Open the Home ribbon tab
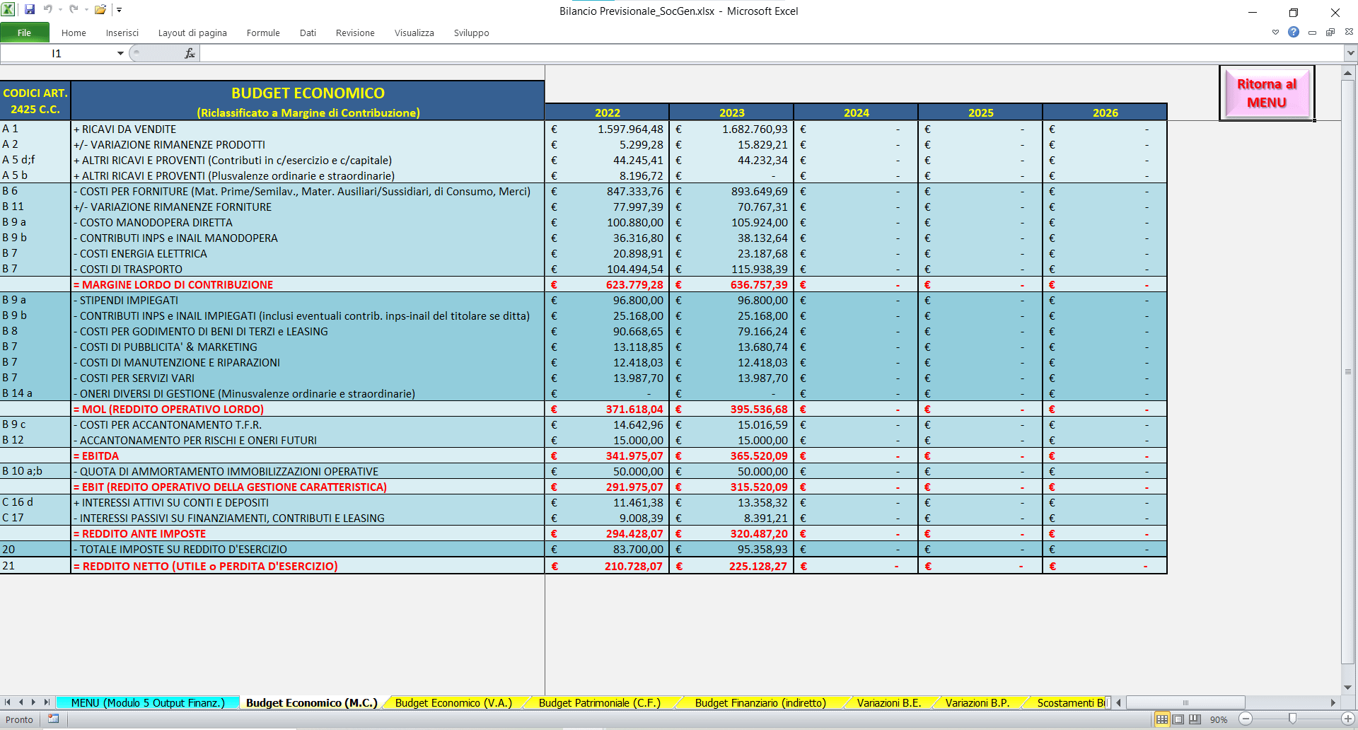Image resolution: width=1358 pixels, height=730 pixels. click(x=74, y=33)
